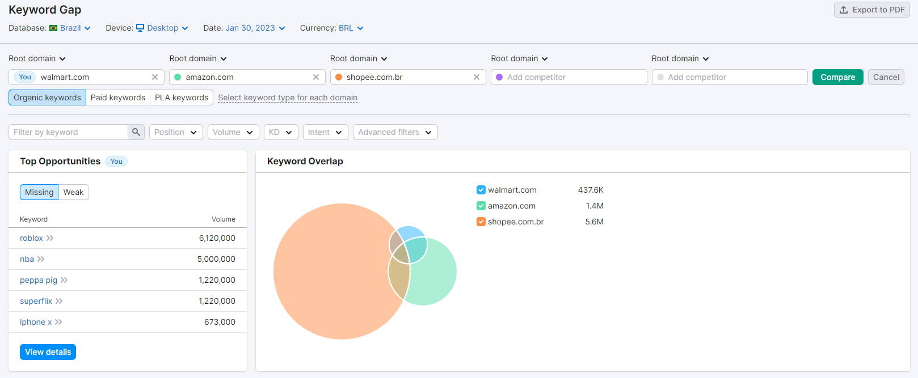918x378 pixels.
Task: Open the Intent filter dropdown
Action: [326, 132]
